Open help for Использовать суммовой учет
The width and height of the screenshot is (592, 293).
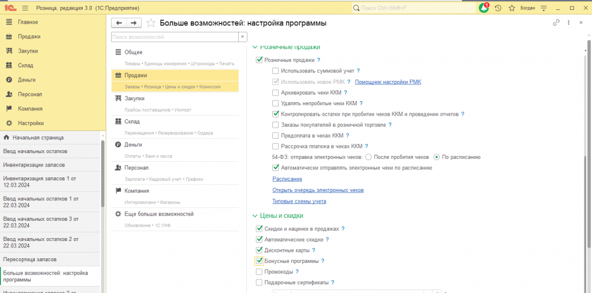point(358,71)
